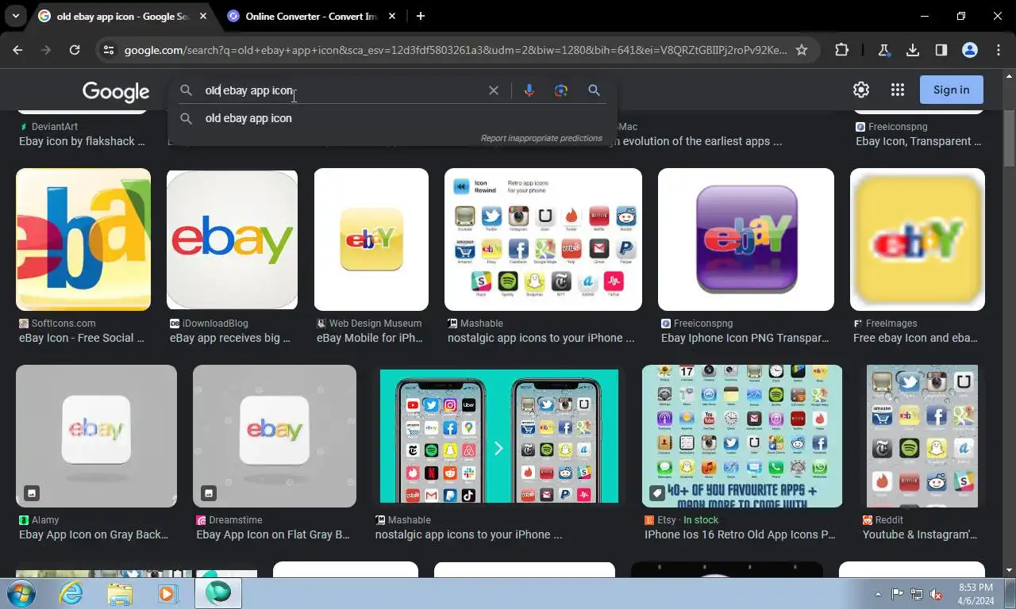Click eBay Mobile for iPh... caption
1016x609 pixels.
370,338
